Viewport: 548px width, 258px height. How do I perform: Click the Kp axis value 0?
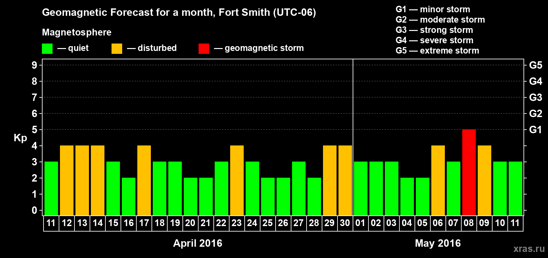pos(34,210)
